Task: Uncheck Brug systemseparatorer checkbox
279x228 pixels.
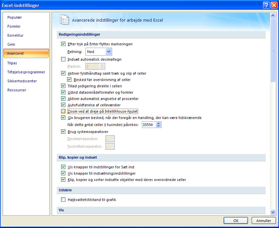Action: pos(63,132)
